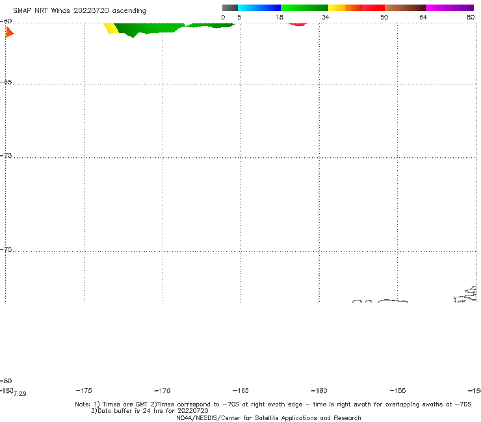Screen dimensions: 481x422
Task: Click the small red wind patch on the top edge
Action: coord(298,25)
